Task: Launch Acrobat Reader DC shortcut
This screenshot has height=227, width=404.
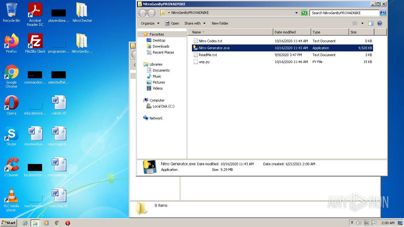Action: tap(35, 15)
